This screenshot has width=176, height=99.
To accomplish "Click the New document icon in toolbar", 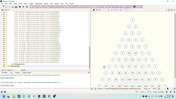I will click(x=3, y=7).
